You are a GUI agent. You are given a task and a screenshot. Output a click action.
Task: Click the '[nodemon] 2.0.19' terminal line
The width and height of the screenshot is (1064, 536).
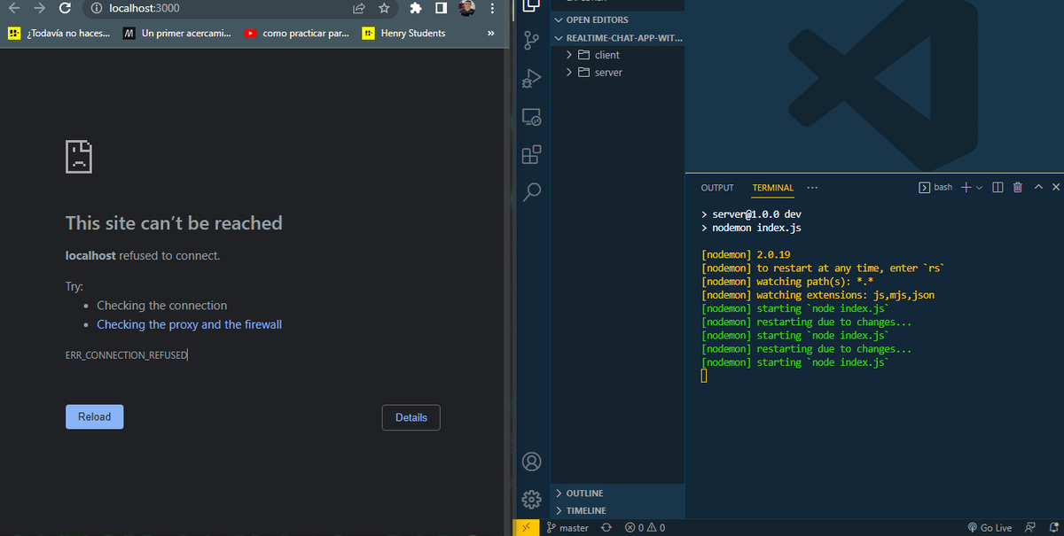[x=745, y=254]
